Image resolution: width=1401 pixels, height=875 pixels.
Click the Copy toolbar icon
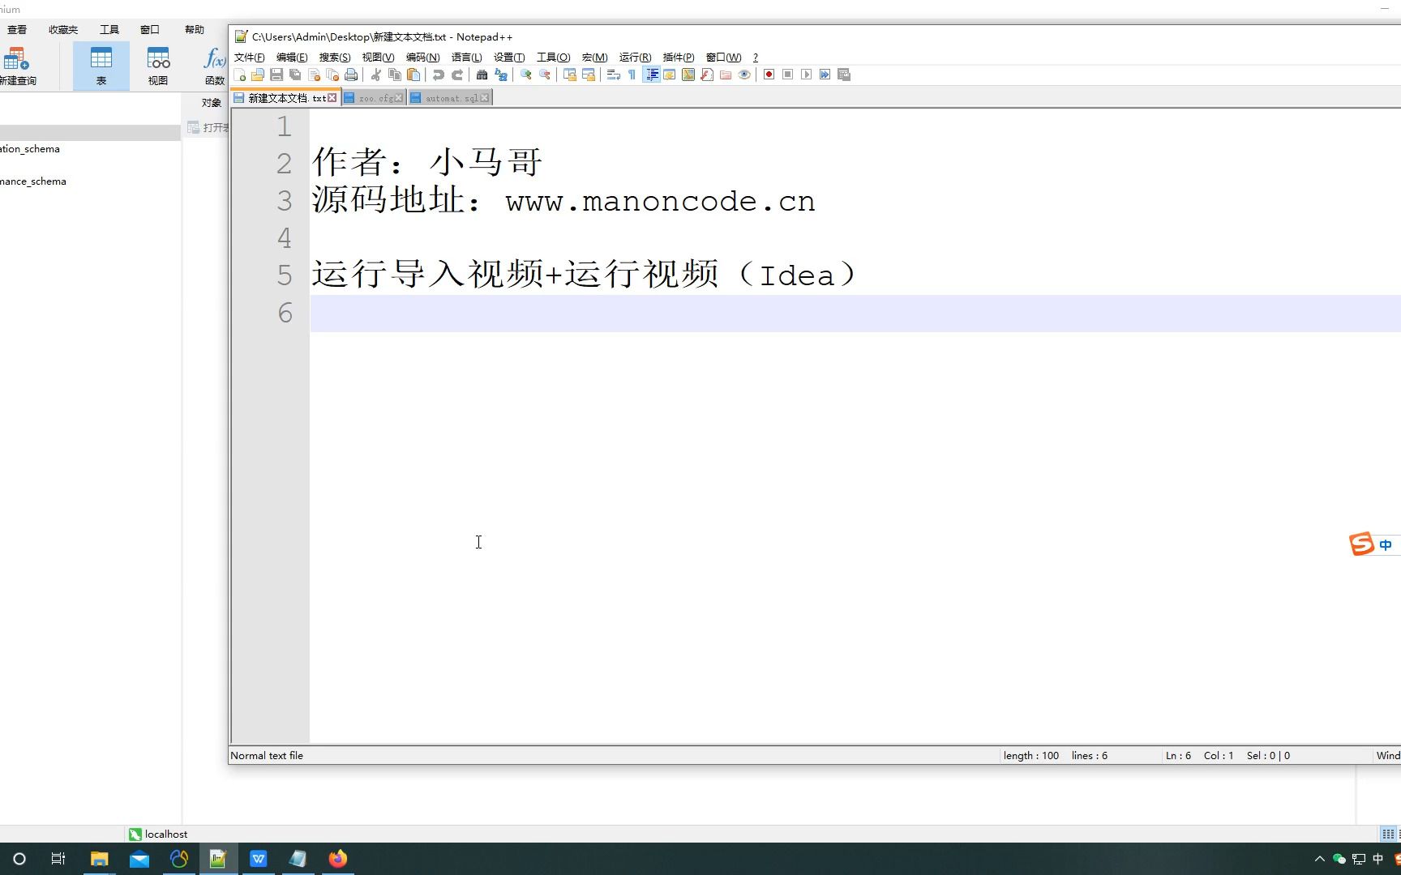click(x=395, y=75)
